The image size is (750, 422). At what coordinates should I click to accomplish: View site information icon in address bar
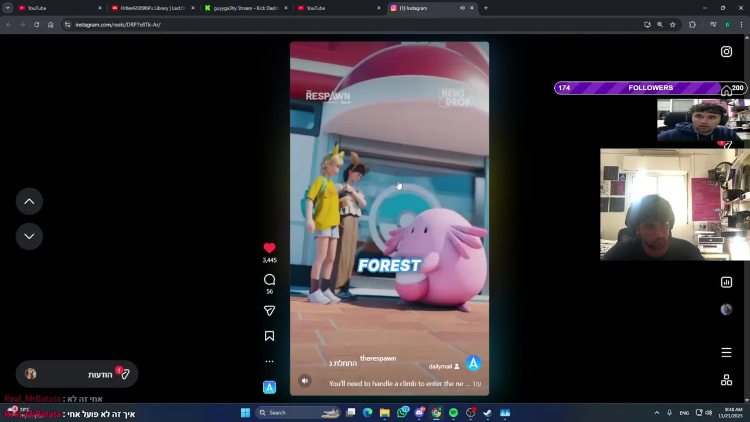coord(67,25)
